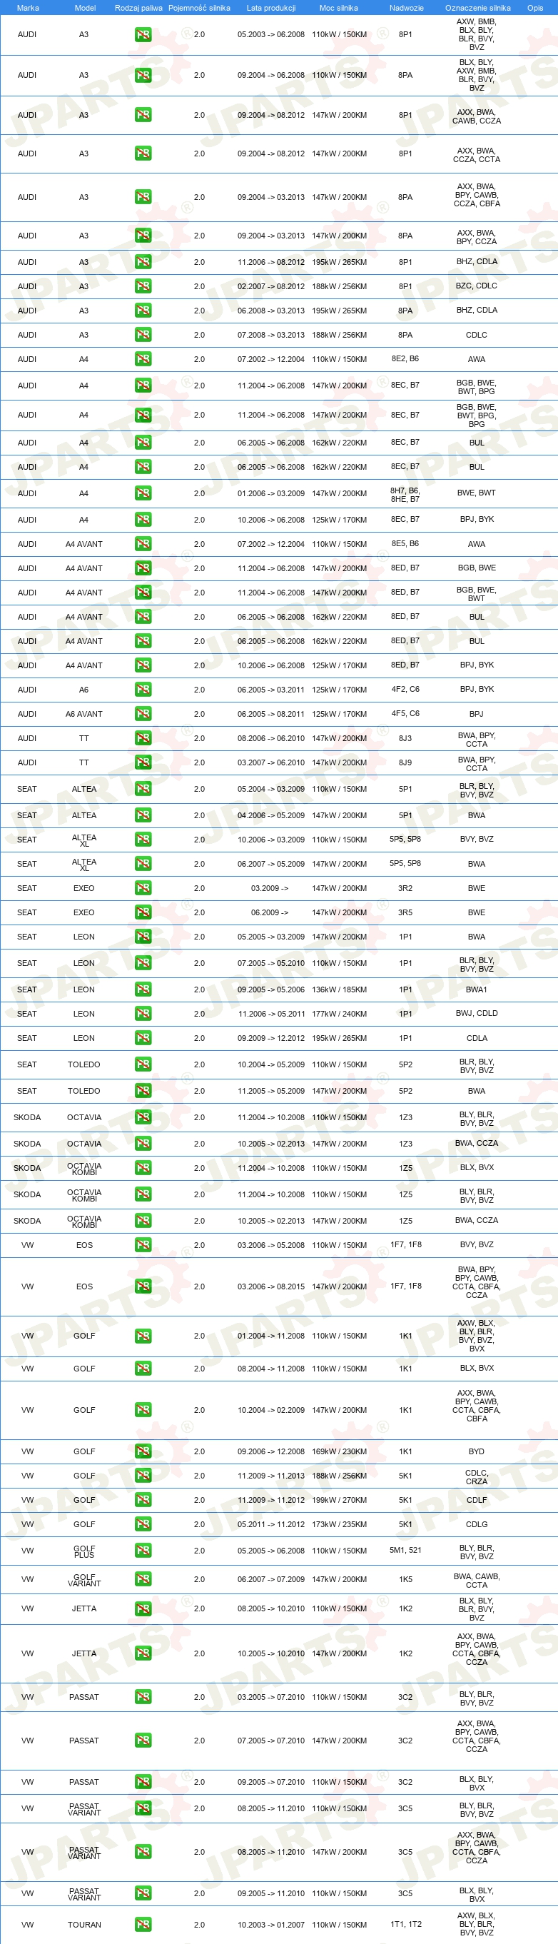Click fuel icon in Seat Exeo 3R2 row

tap(143, 887)
